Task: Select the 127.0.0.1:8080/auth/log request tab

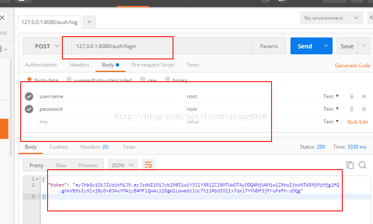Action: coord(50,22)
